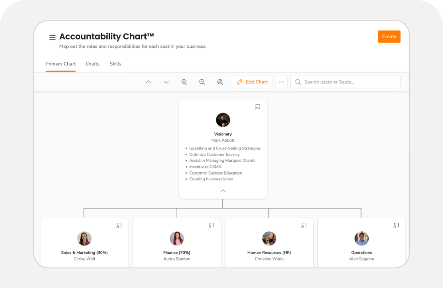Switch to the Skills tab

[x=115, y=64]
